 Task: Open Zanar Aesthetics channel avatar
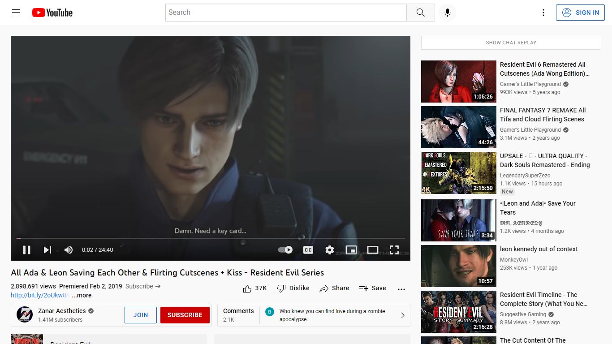click(25, 315)
